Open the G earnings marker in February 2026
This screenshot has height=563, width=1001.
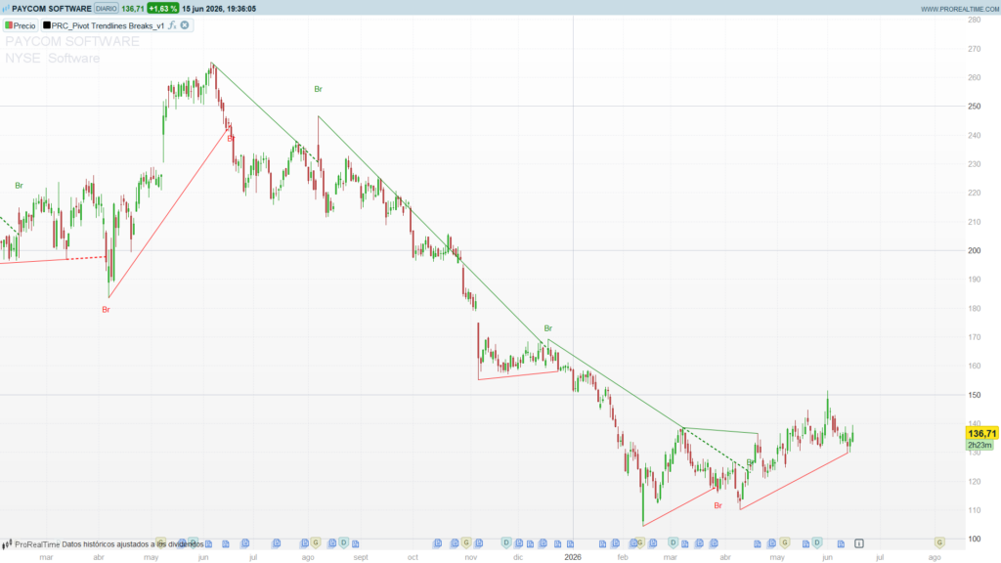click(639, 542)
